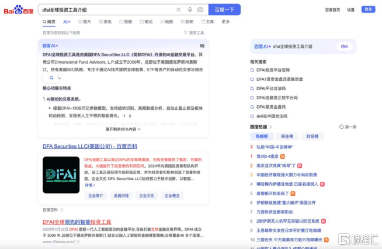This screenshot has height=249, width=382.
Task: Open hot item 弘扬"中国-中亚精神"
Action: (275, 147)
